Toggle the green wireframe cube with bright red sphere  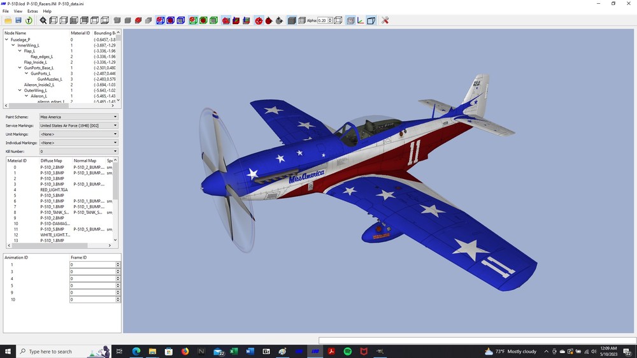coord(194,20)
